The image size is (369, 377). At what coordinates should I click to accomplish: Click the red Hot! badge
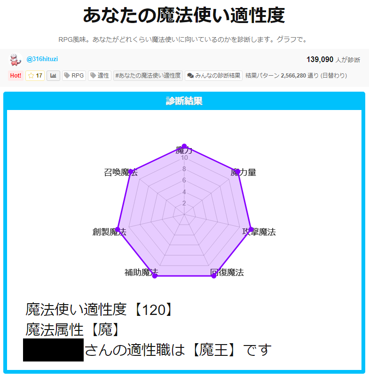click(16, 75)
